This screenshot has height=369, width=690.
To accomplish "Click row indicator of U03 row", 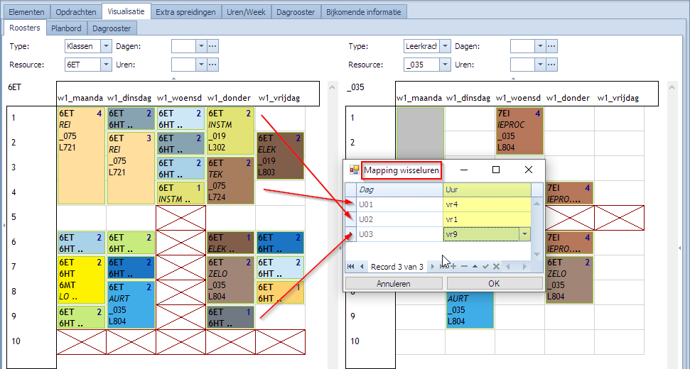I will click(350, 234).
